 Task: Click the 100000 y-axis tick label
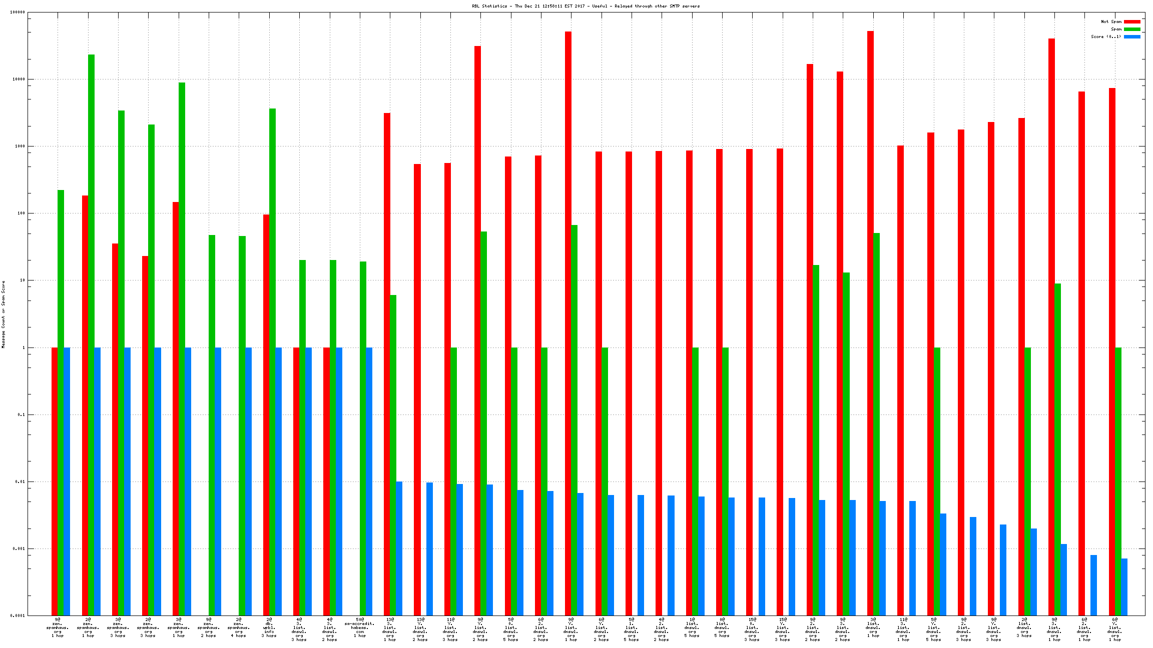17,12
